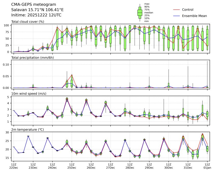Select the 12Z 25Dec x-axis label
The height and width of the screenshot is (172, 214).
(72, 166)
